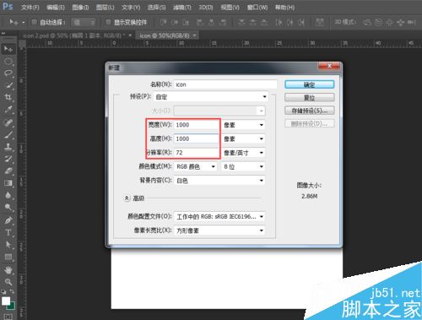Select the Blur tool
Screen dimensions: 422x320
click(x=8, y=195)
